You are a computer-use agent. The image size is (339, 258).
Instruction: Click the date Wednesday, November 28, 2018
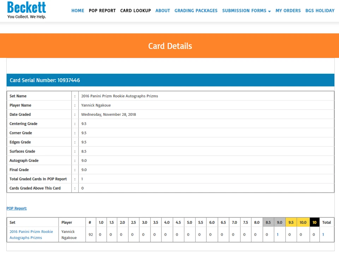click(x=108, y=114)
